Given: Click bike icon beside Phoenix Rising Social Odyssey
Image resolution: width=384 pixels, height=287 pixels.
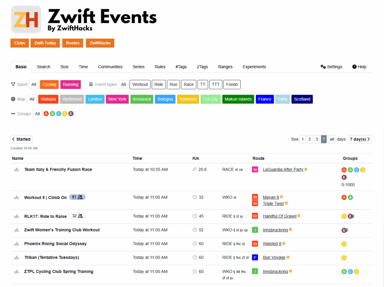Looking at the screenshot, I should tap(16, 244).
